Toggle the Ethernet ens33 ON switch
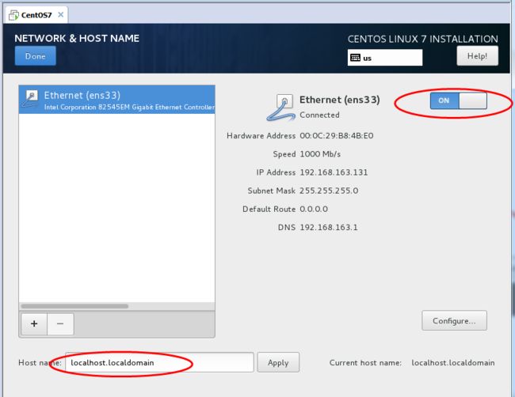 coord(459,100)
